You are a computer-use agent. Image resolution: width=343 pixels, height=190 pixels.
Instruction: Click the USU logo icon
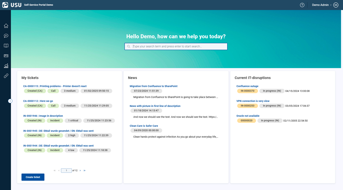point(5,5)
